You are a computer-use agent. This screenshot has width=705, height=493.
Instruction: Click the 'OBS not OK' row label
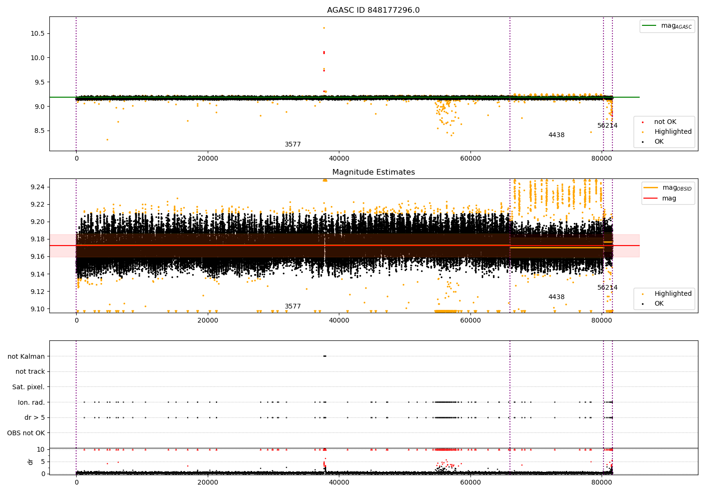click(x=26, y=433)
